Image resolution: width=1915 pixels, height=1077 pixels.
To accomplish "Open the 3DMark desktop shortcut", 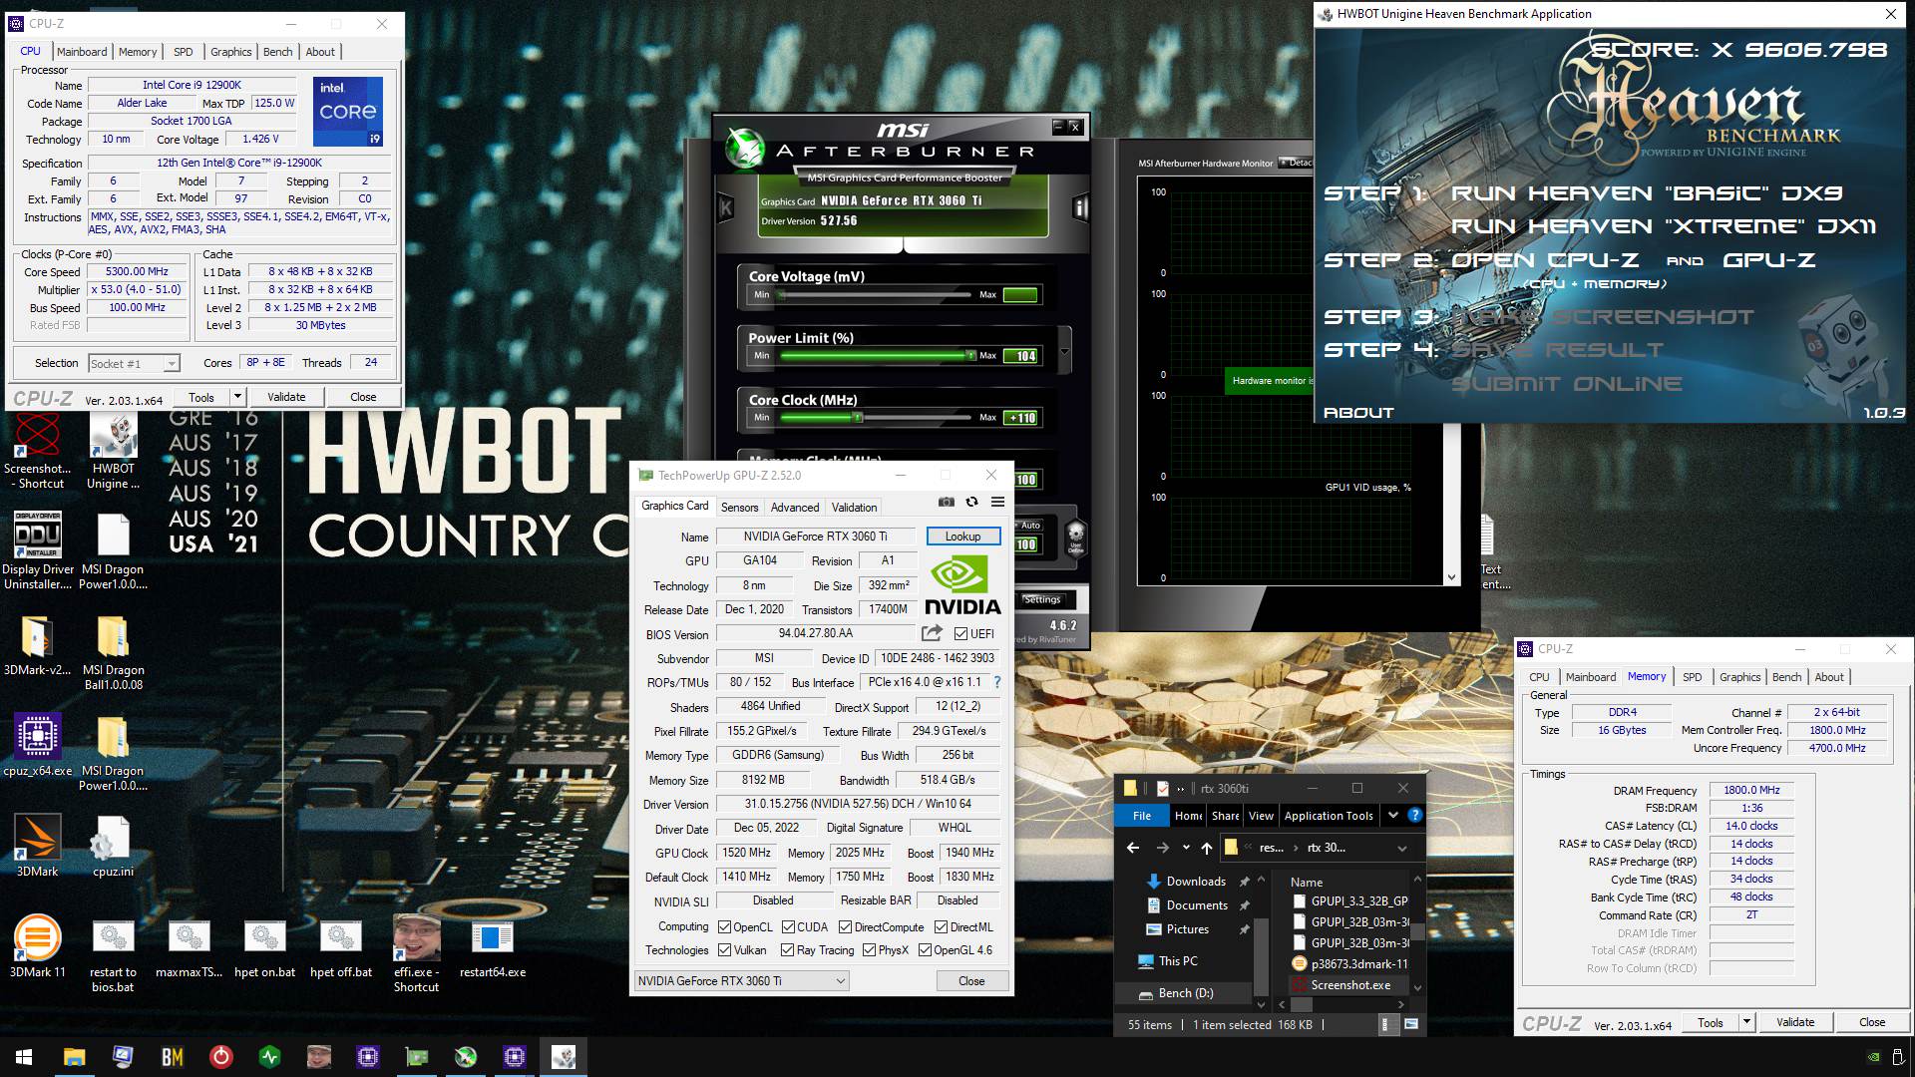I will [38, 846].
